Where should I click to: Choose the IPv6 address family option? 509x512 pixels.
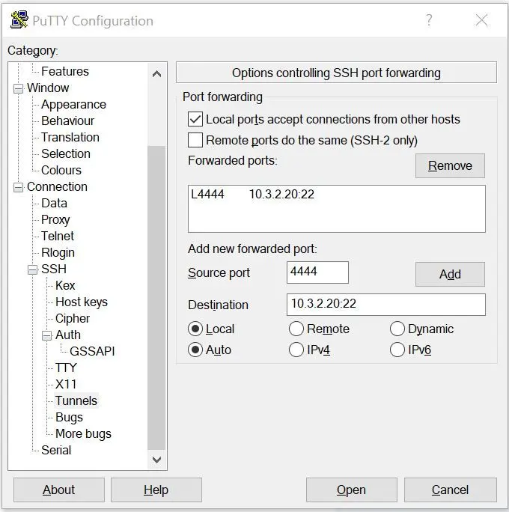(x=397, y=350)
